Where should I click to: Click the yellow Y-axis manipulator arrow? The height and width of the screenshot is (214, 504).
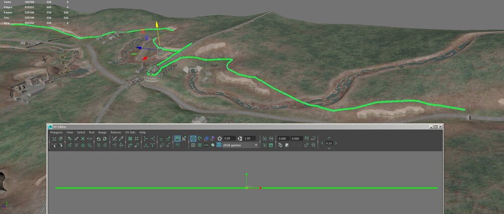pos(157,24)
